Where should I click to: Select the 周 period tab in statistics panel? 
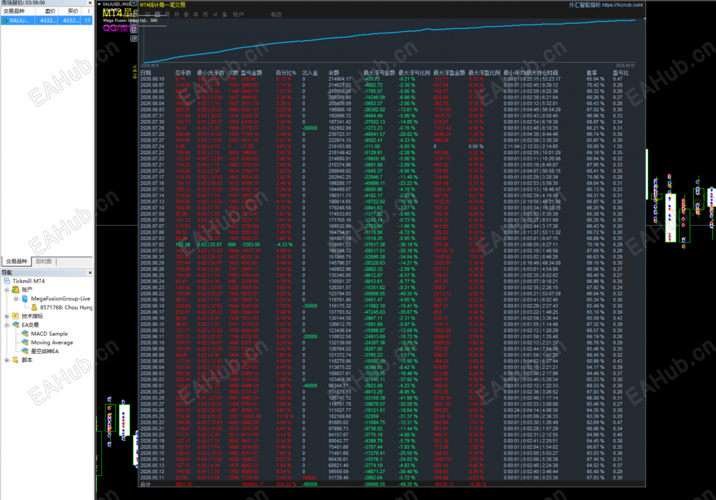pos(167,14)
